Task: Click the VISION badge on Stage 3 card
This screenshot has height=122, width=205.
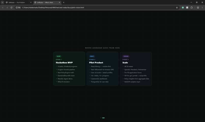Action: pos(126,56)
